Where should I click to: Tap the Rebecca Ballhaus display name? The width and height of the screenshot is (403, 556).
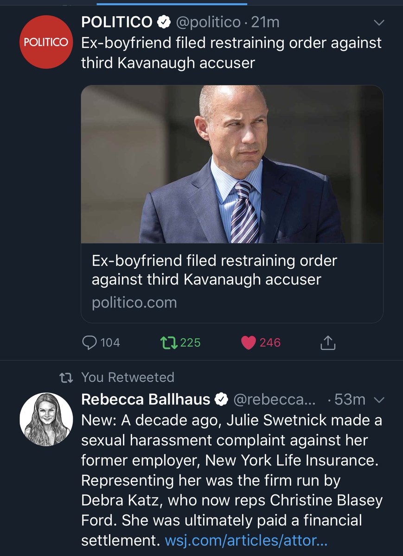tap(146, 399)
